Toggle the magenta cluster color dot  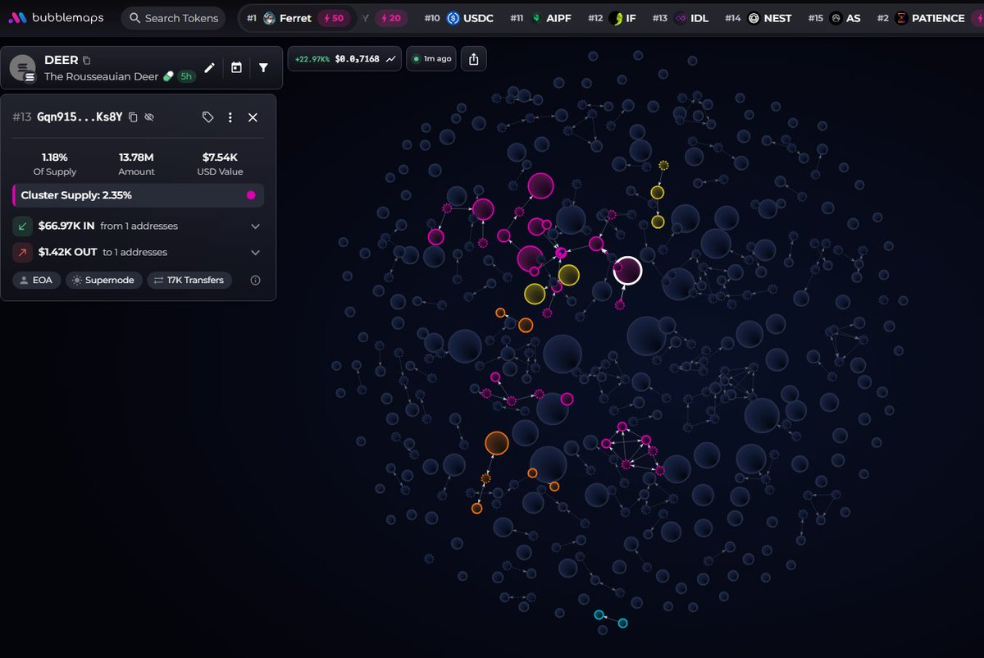[x=251, y=195]
